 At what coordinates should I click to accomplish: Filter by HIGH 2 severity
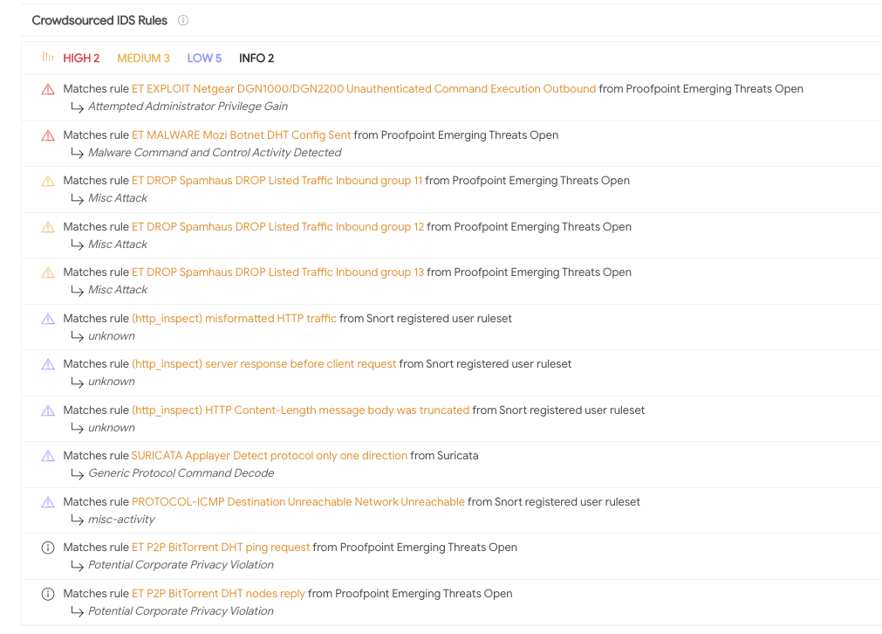pos(81,59)
